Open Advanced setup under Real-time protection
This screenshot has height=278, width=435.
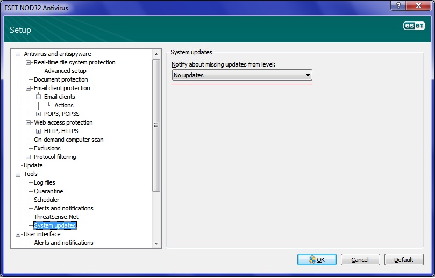pos(65,71)
